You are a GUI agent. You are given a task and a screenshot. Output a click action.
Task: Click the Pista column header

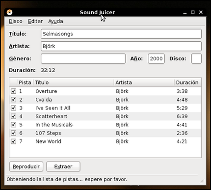tap(25, 82)
